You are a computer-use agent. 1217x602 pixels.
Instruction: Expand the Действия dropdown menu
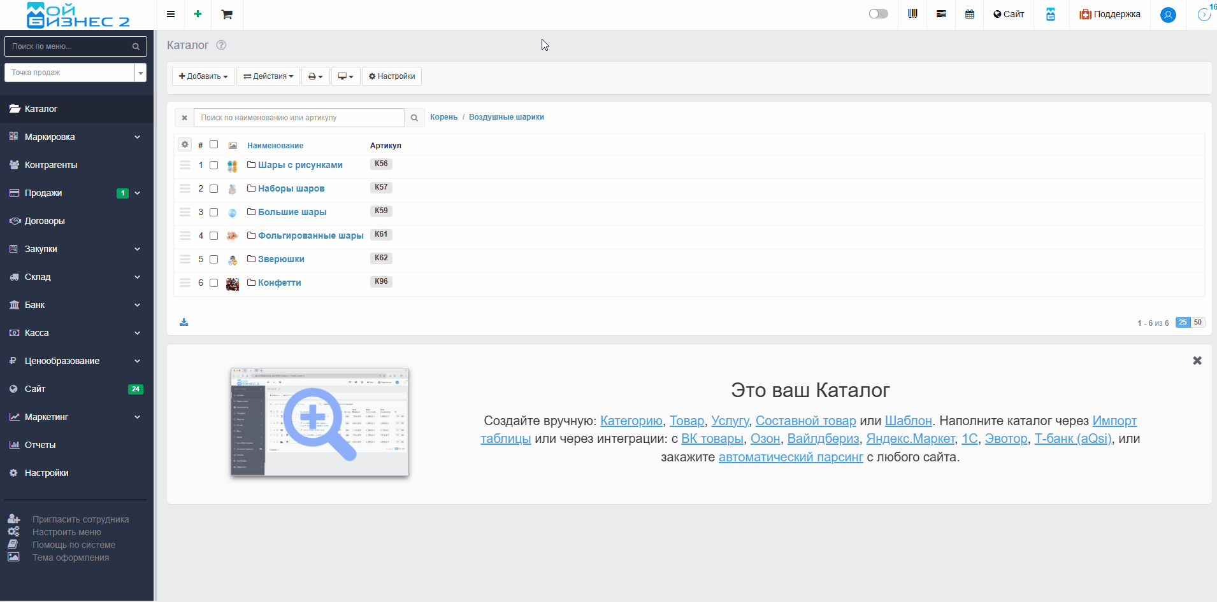coord(268,76)
